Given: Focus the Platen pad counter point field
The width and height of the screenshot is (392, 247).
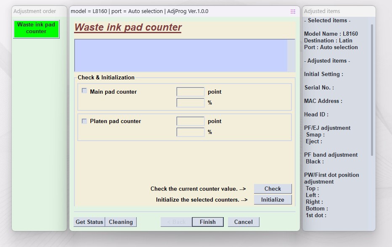Looking at the screenshot, I should point(190,121).
